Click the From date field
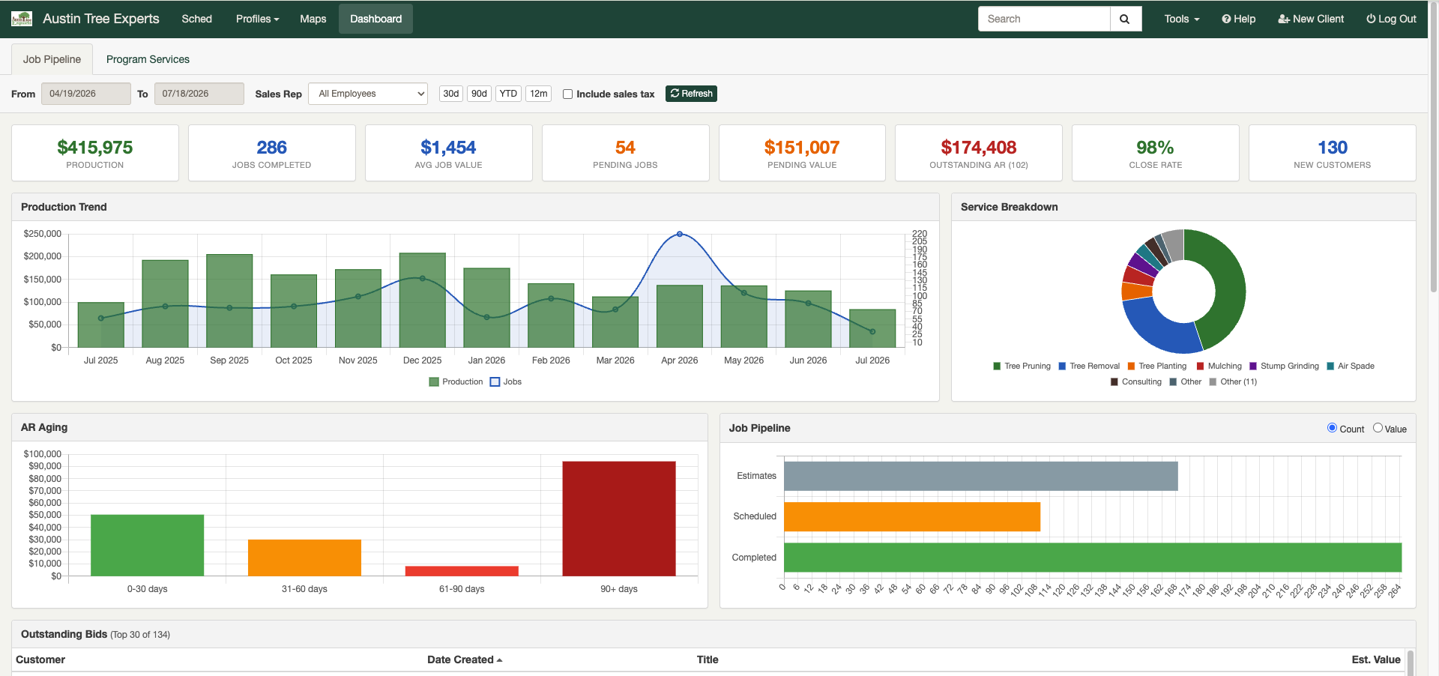 click(86, 94)
